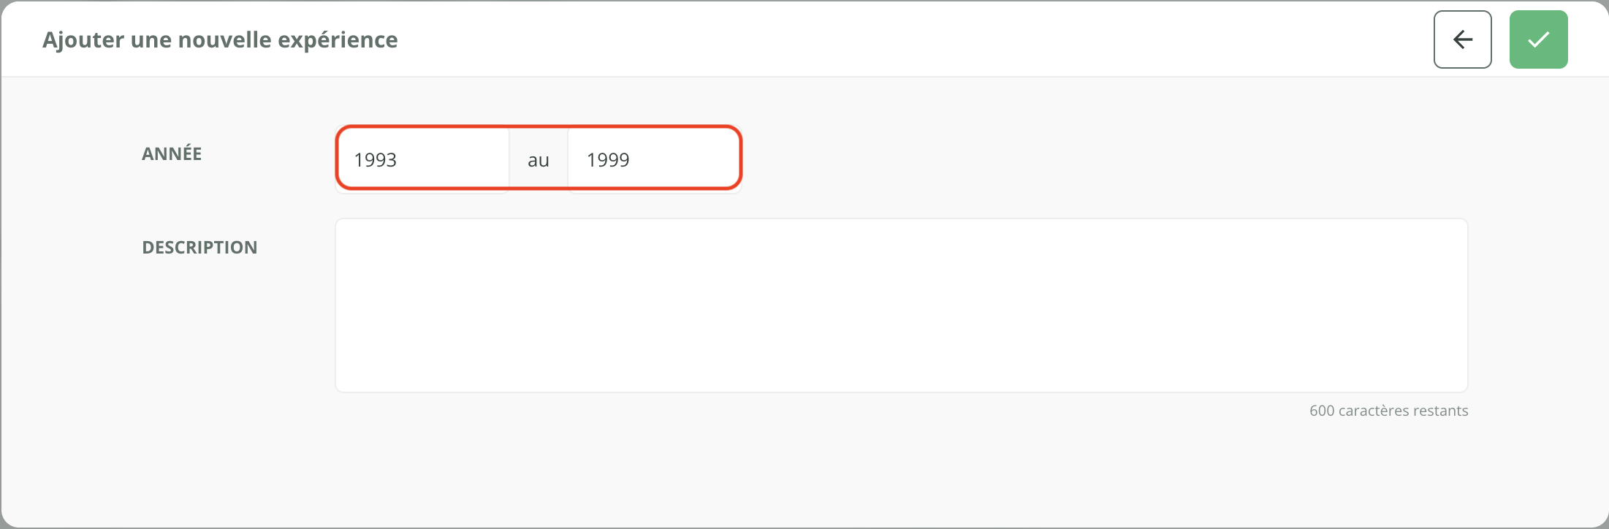Click the white header bar beside the title
The width and height of the screenshot is (1609, 529).
point(877,39)
